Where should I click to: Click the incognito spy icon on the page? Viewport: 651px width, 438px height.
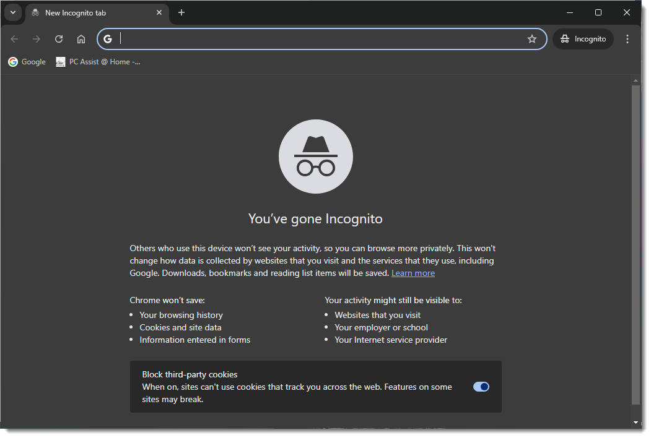pos(315,156)
